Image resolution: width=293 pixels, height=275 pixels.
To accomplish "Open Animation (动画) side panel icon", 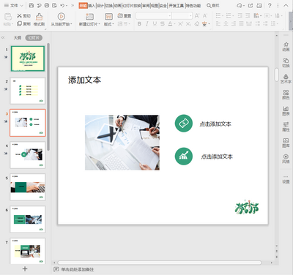I will [x=286, y=47].
